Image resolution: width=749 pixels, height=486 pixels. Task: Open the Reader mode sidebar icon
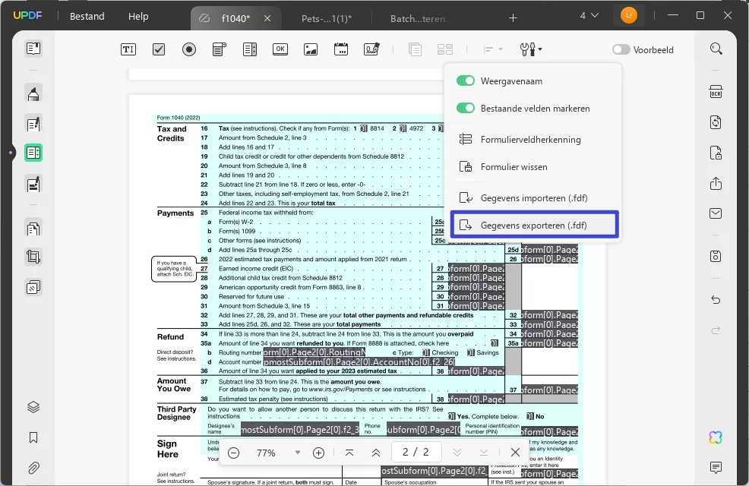pyautogui.click(x=33, y=49)
